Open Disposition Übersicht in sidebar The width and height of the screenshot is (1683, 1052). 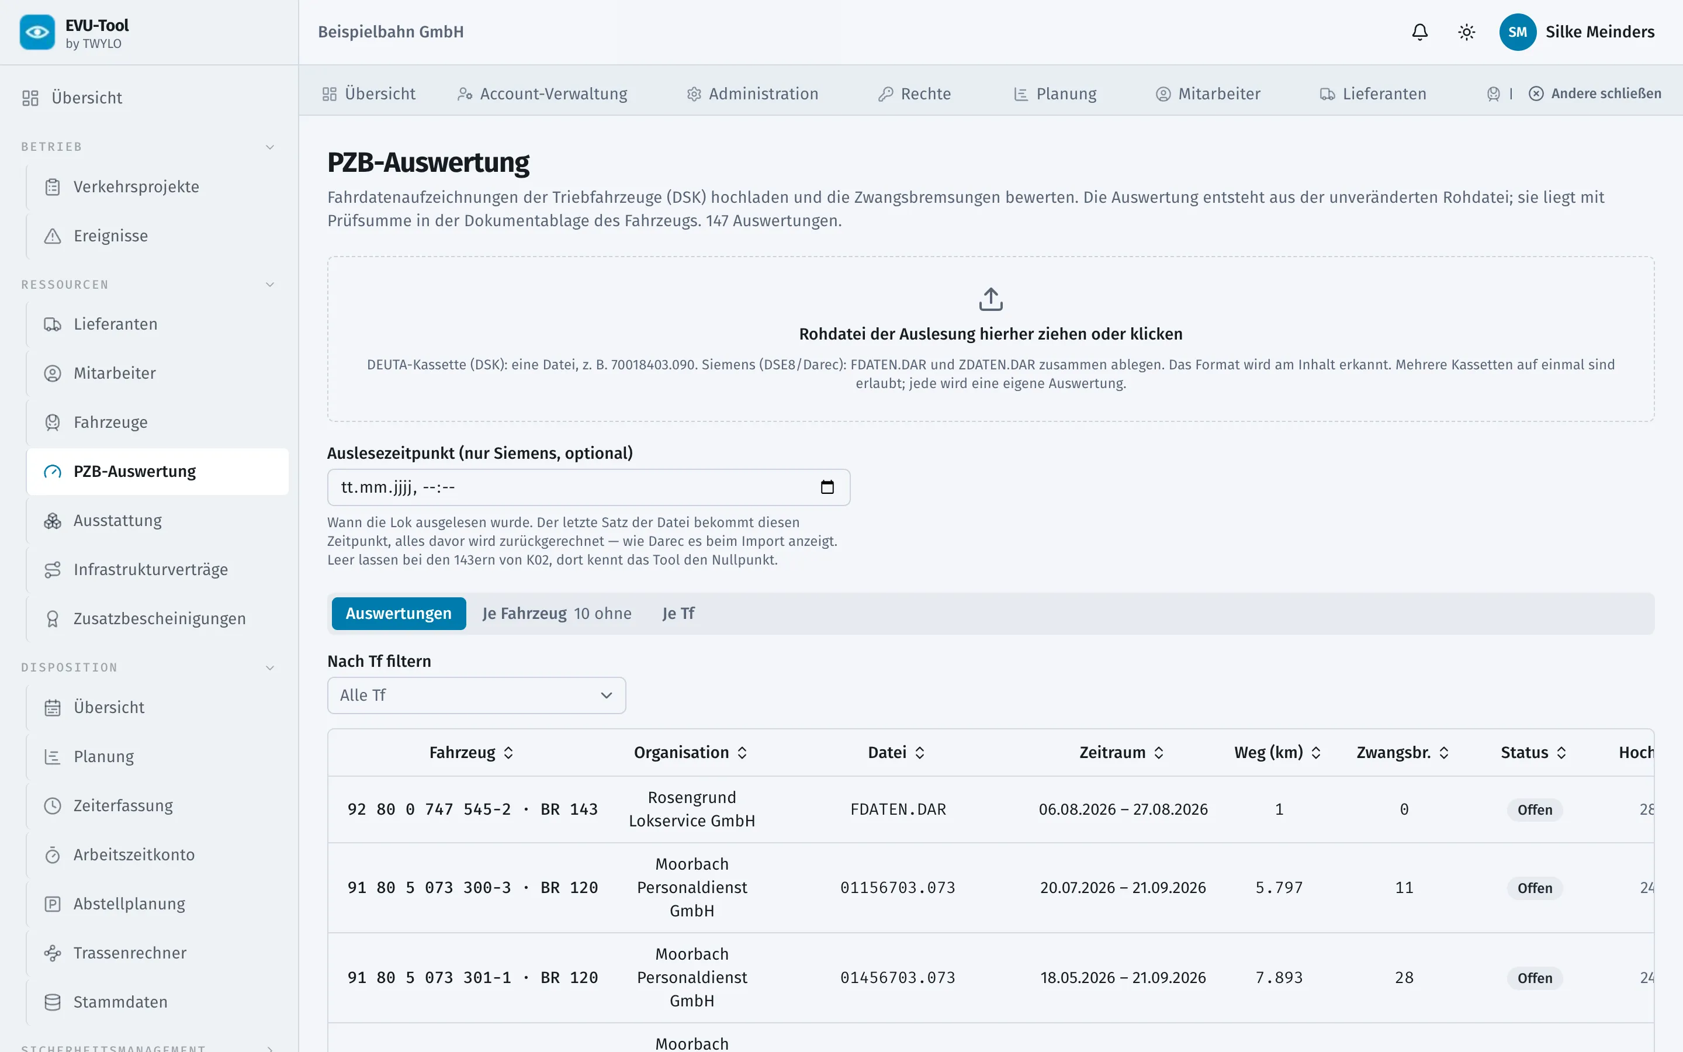pyautogui.click(x=157, y=708)
